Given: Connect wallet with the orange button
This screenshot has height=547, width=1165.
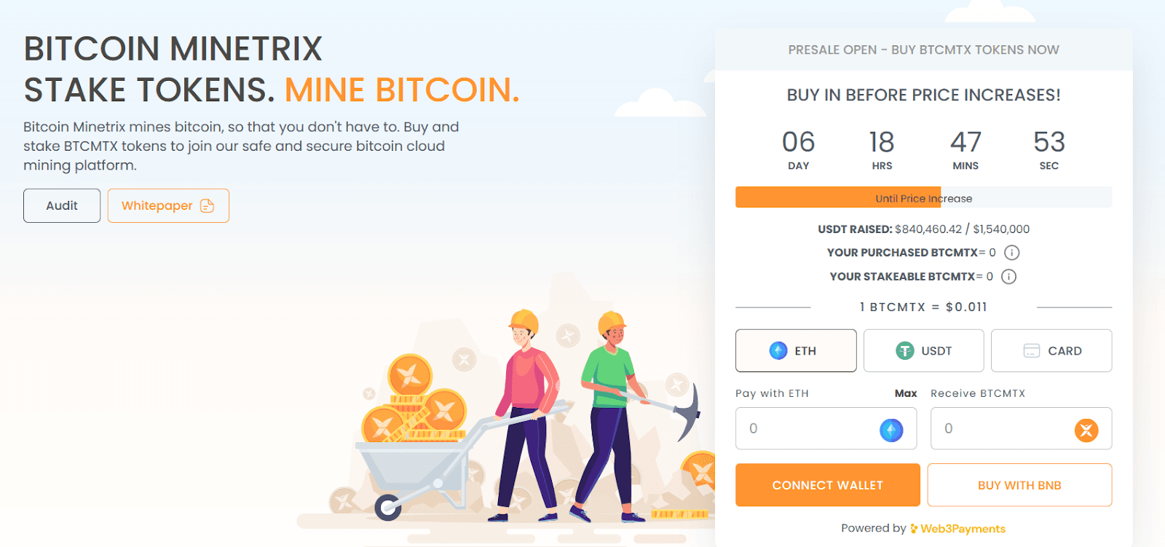Looking at the screenshot, I should 828,485.
